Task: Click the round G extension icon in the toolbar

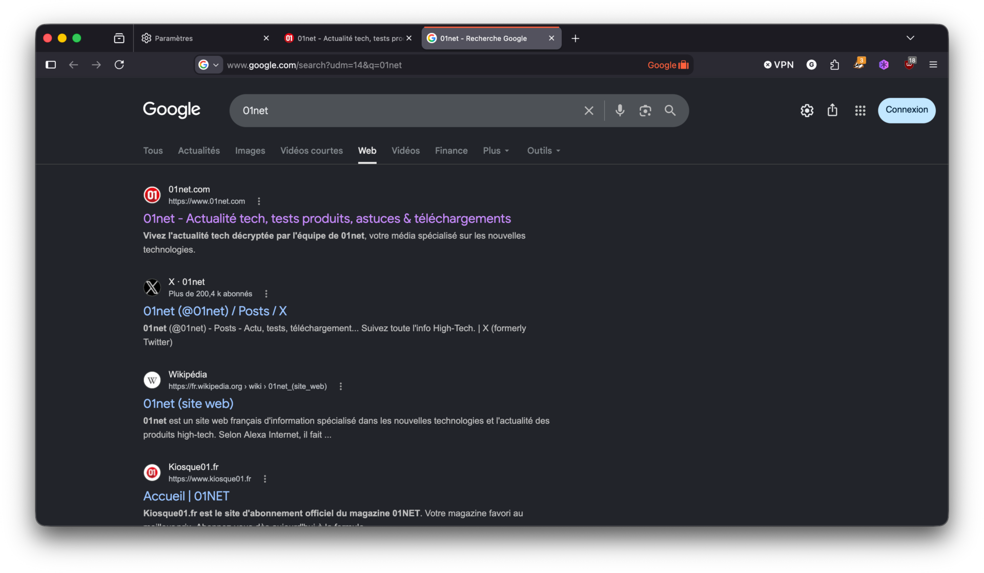Action: [811, 65]
